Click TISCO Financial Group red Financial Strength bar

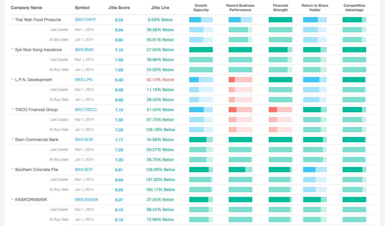pos(281,110)
